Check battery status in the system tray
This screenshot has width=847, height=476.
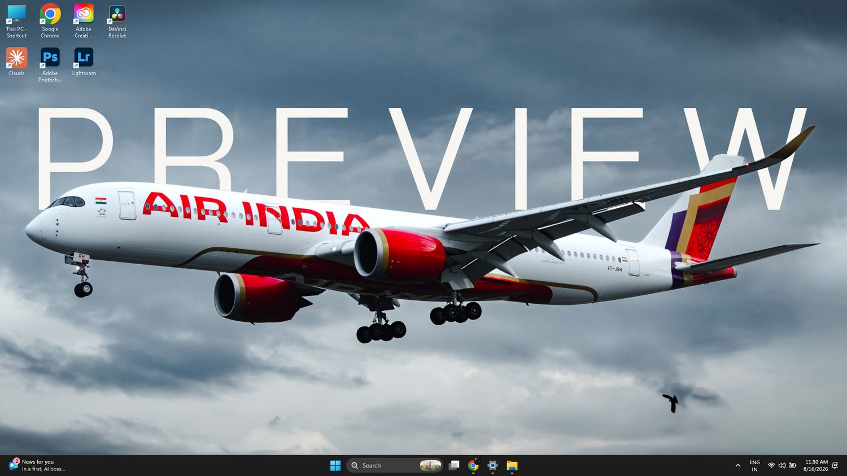coord(793,466)
